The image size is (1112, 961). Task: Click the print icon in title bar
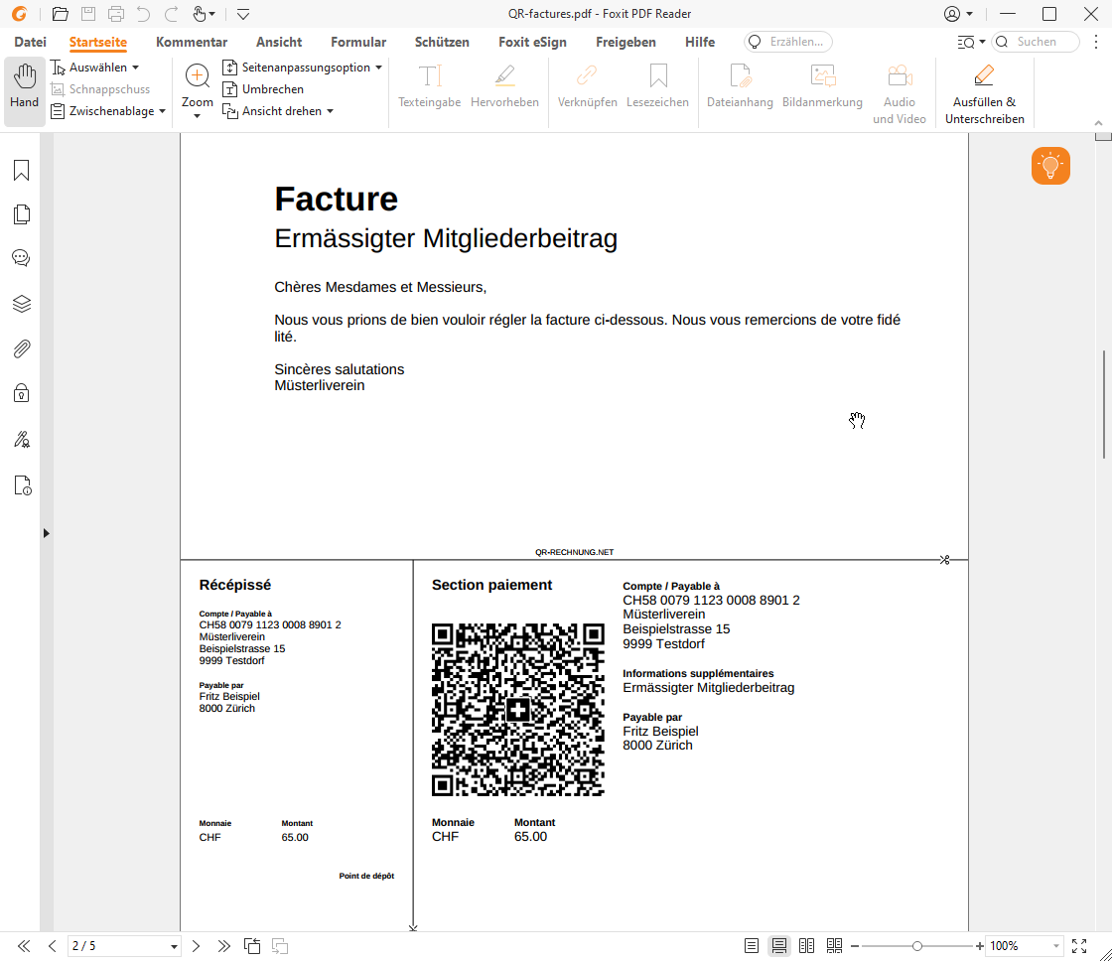[115, 14]
